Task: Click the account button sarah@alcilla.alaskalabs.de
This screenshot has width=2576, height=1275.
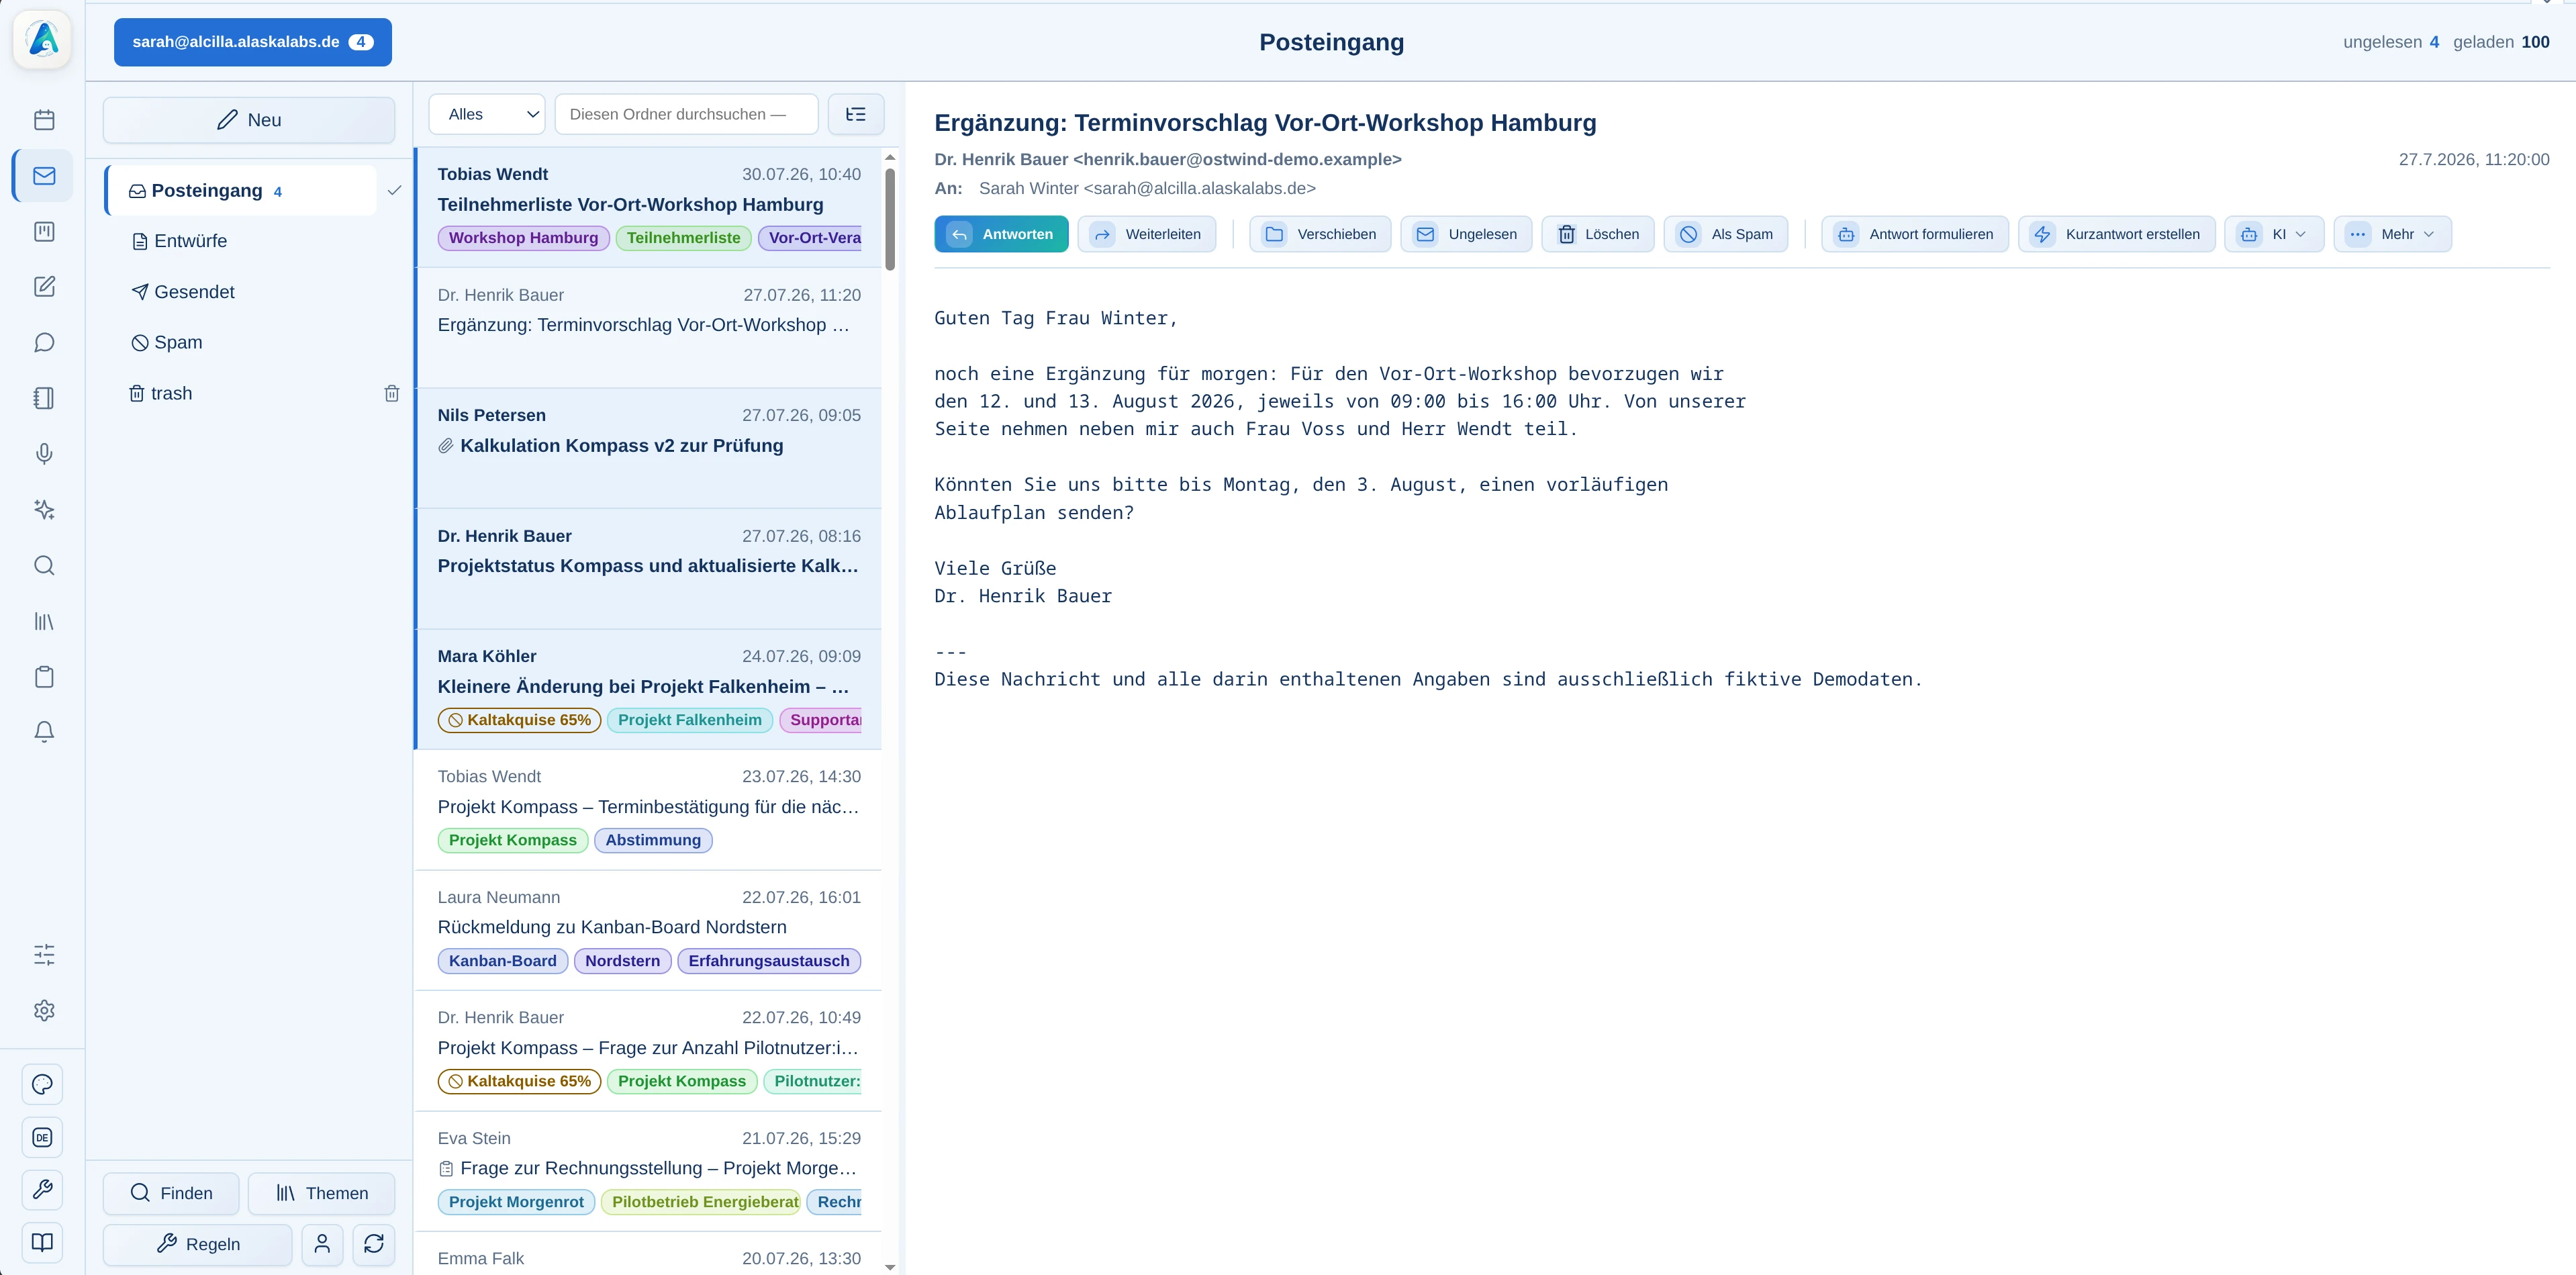Action: tap(253, 42)
